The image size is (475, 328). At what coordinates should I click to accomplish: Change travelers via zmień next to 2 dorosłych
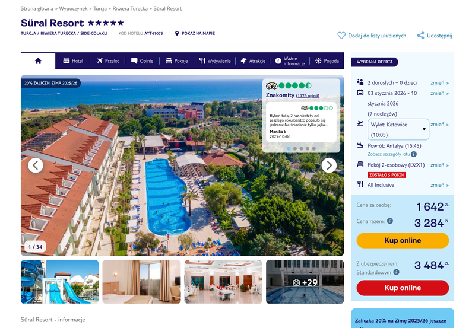click(x=439, y=82)
